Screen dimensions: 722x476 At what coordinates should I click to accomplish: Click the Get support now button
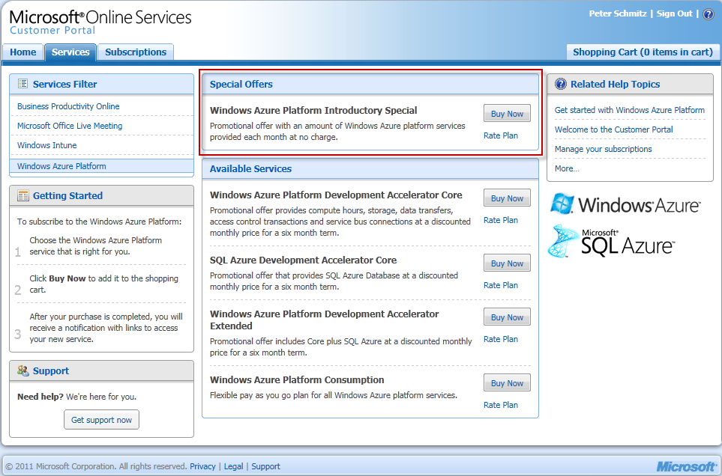click(x=101, y=419)
